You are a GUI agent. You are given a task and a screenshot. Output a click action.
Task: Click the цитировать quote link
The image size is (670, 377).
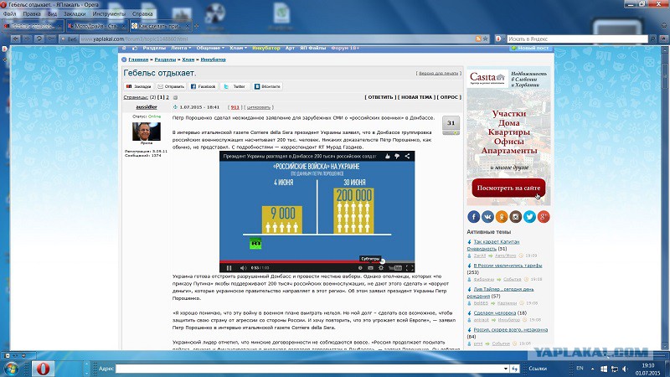[259, 107]
